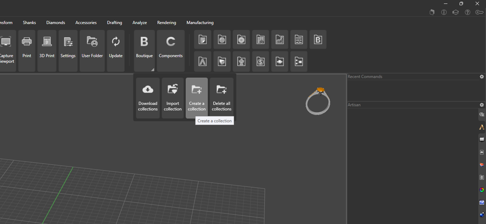Viewport: 486px width, 224px height.
Task: Open the graduation cap tutorials icon
Action: pos(456,12)
